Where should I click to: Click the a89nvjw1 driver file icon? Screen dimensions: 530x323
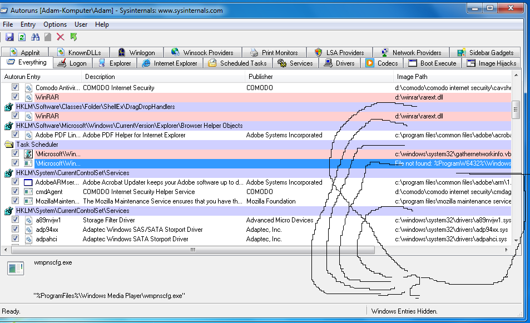(28, 220)
